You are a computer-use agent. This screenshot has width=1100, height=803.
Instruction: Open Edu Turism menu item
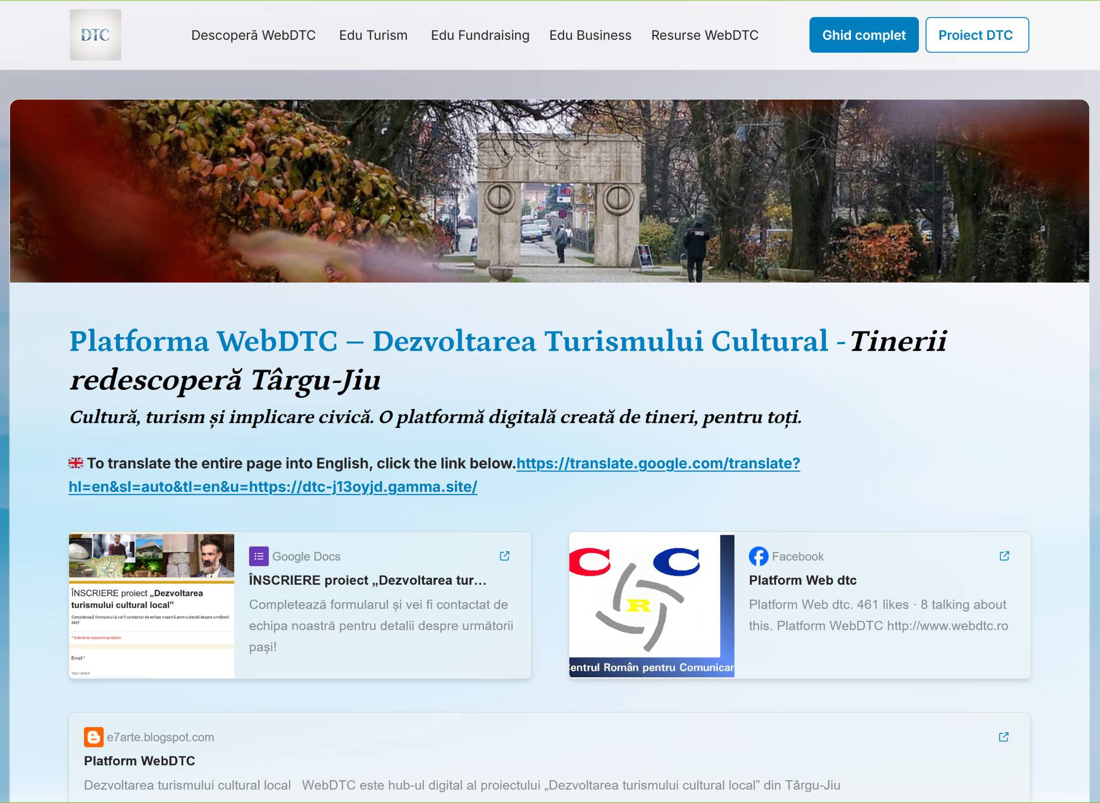pyautogui.click(x=373, y=35)
